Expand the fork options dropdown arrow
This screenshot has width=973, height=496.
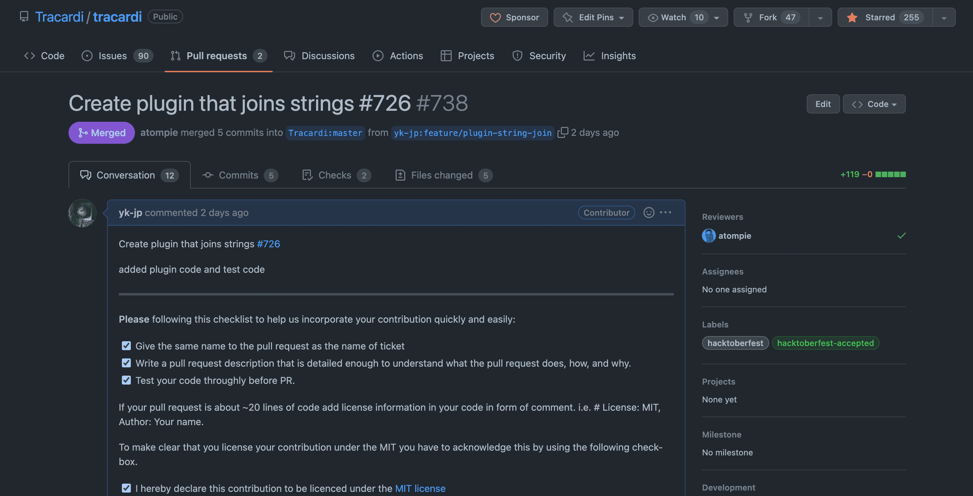tap(820, 17)
